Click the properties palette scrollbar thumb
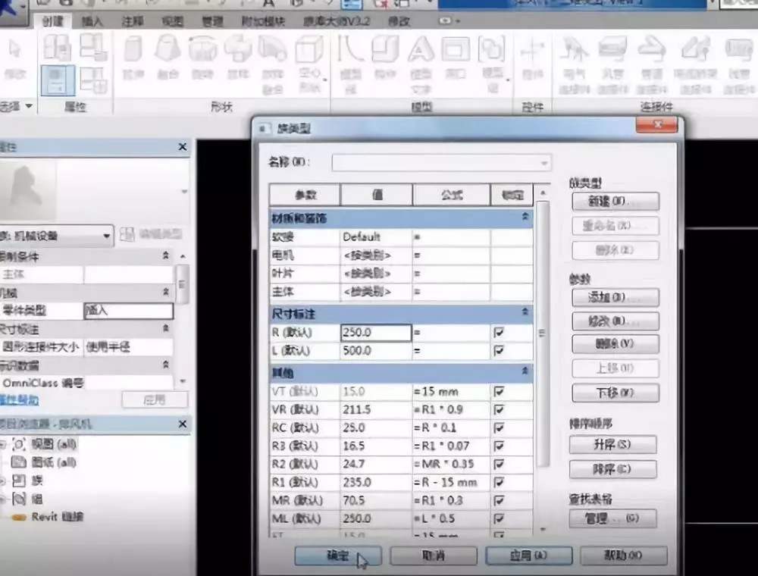The height and width of the screenshot is (576, 758). [x=182, y=284]
